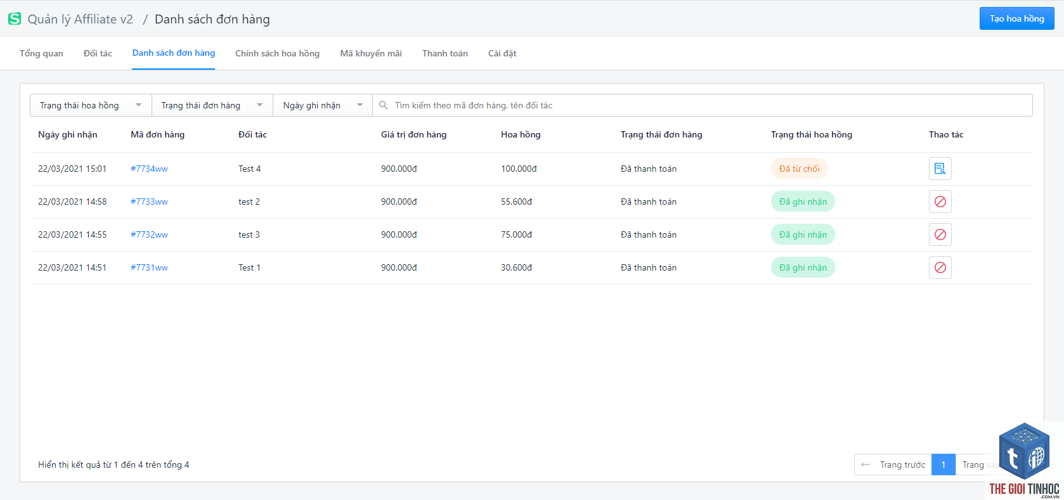Open order link #7734ww
Image resolution: width=1064 pixels, height=500 pixels.
[x=149, y=169]
